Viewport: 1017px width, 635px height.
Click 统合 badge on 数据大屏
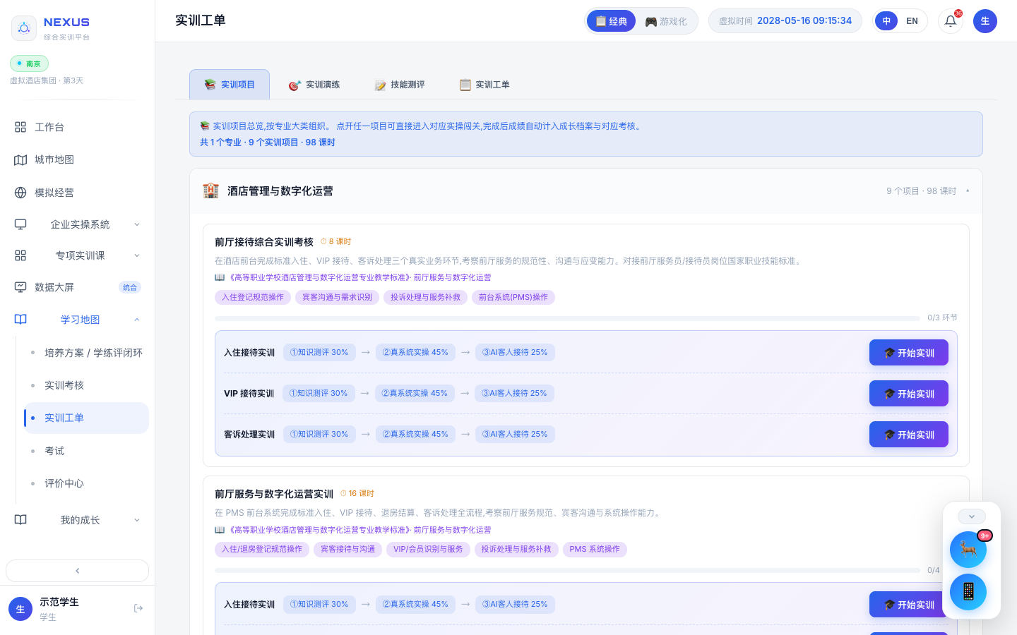click(x=130, y=287)
